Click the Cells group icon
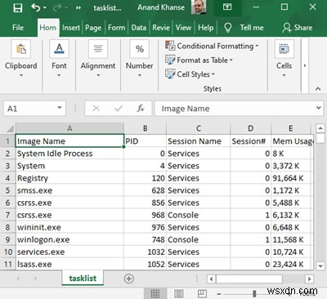327x299 pixels. (x=284, y=49)
